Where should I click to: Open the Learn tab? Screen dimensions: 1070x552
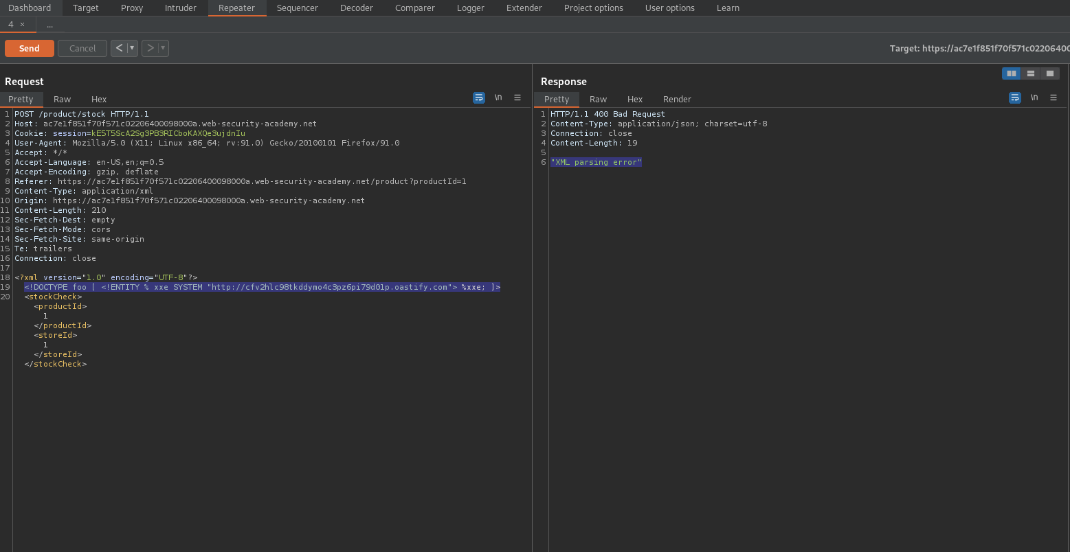[728, 8]
